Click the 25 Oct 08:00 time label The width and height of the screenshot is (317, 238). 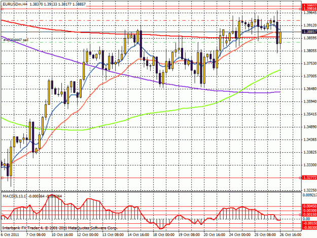point(265,234)
